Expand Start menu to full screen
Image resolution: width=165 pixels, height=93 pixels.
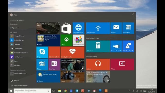pos(133,14)
